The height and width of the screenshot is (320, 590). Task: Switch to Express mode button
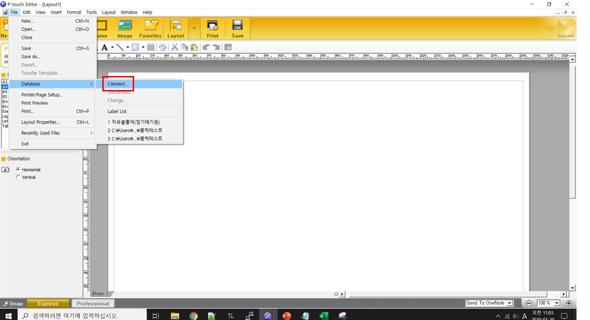click(x=48, y=304)
